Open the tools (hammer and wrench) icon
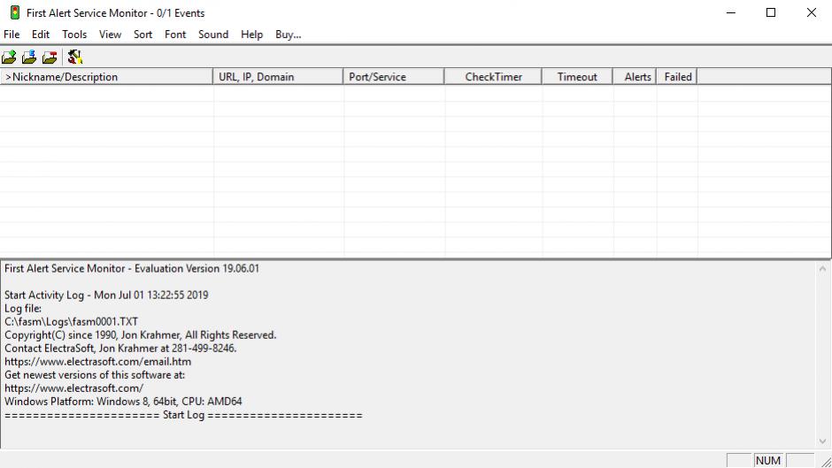 [x=75, y=57]
